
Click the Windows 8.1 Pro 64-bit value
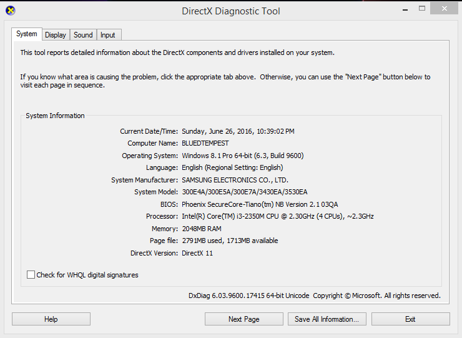tap(243, 156)
